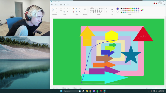Image resolution: width=166 pixels, height=93 pixels.
Task: Open Google Chrome from taskbar
Action: [x=90, y=91]
